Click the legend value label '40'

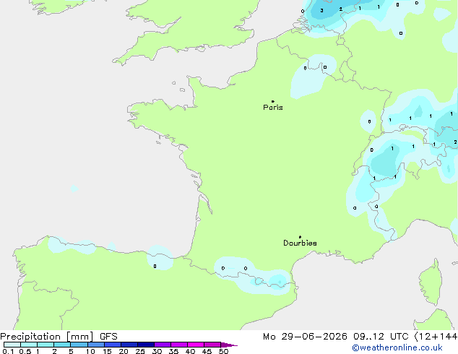pos(190,351)
